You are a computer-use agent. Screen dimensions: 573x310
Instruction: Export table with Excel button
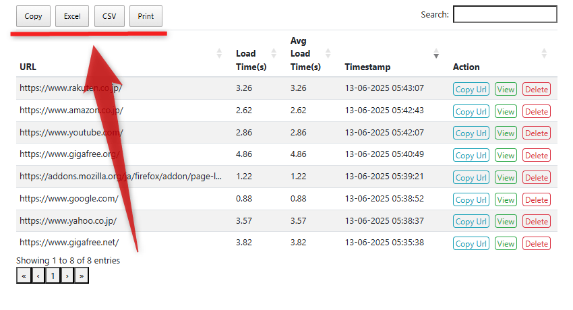click(x=72, y=16)
